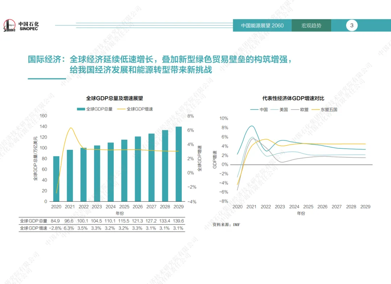Click the 东盟五国 legend entry
This screenshot has height=284, width=391.
coord(324,110)
